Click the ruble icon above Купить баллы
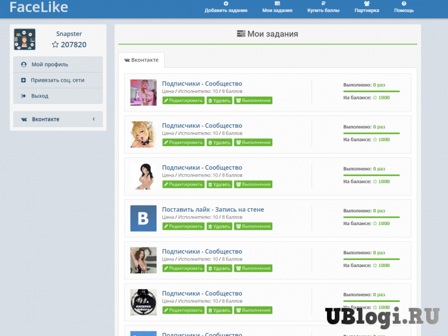 323,3
